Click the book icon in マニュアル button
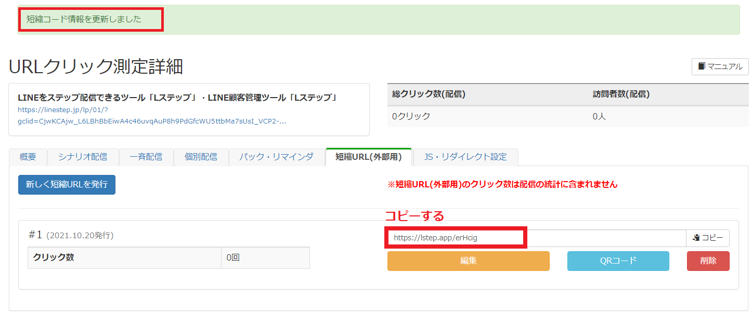Viewport: 752px width, 314px height. [x=702, y=66]
